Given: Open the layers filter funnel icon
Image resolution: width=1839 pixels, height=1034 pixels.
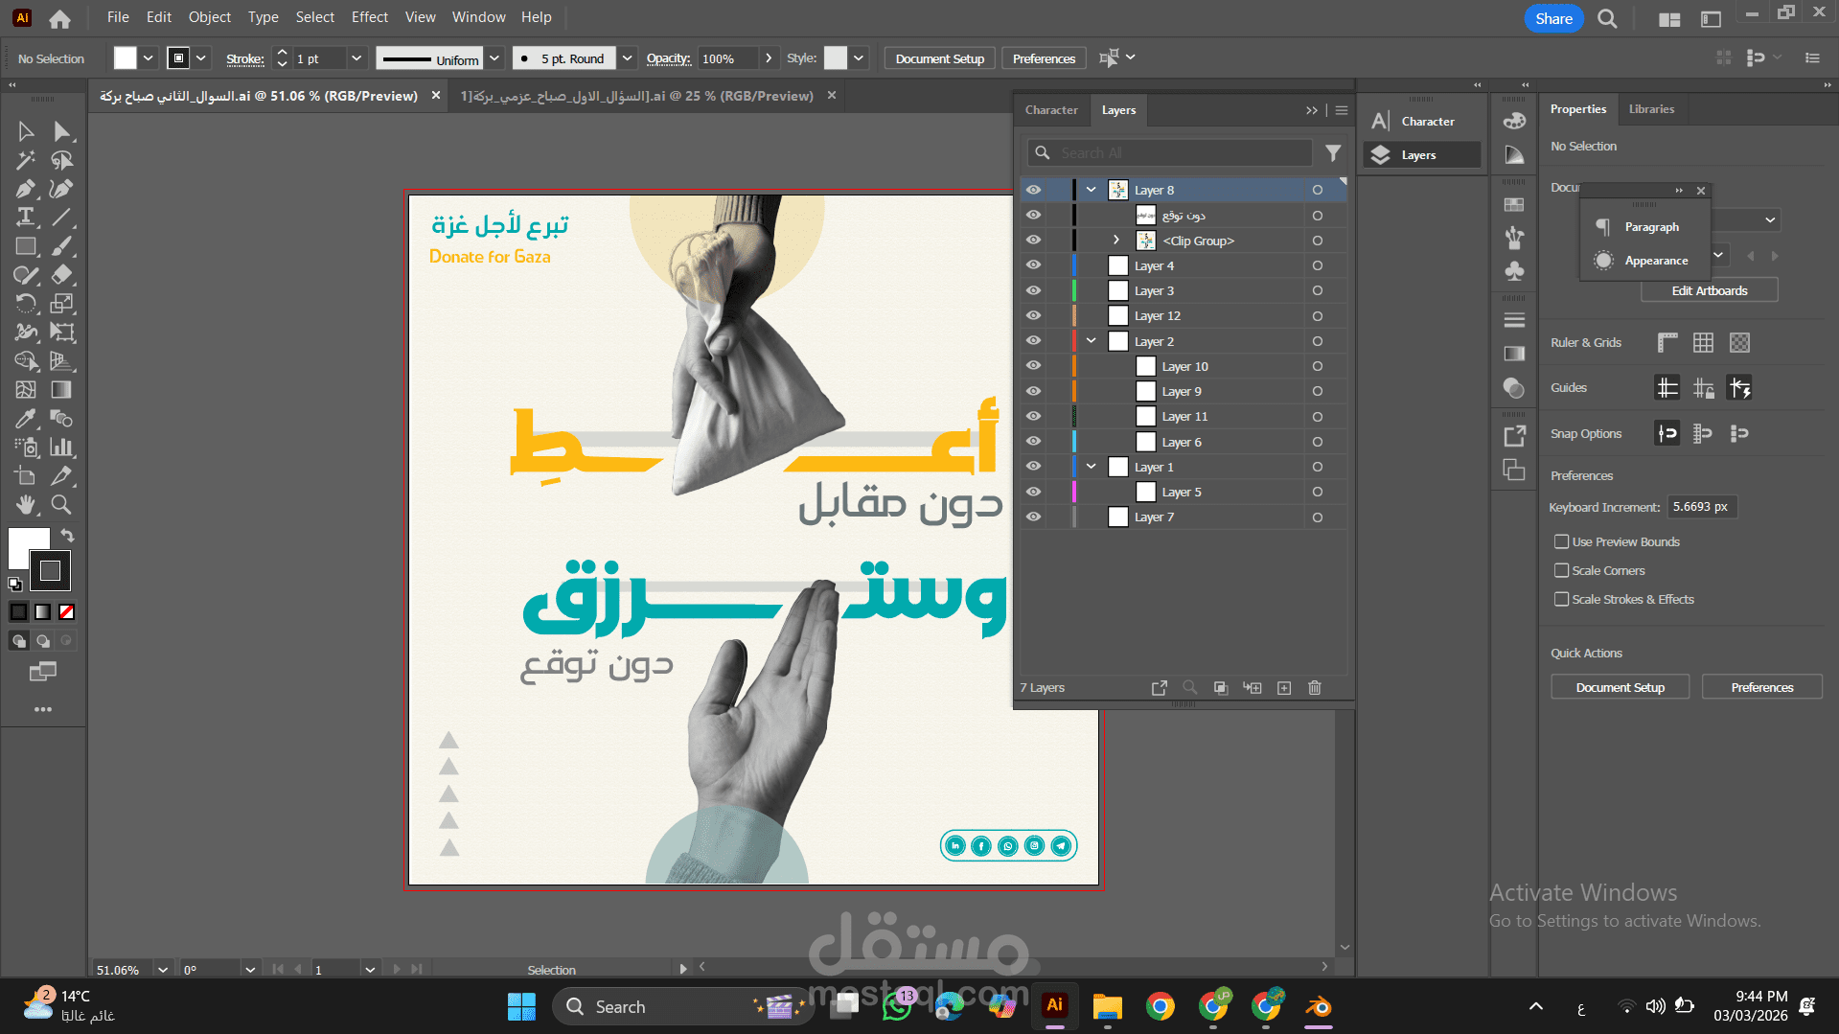Looking at the screenshot, I should point(1333,153).
